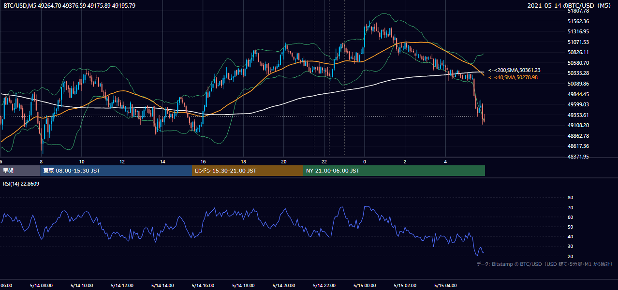Click the 5/14 18:00 time axis label
The height and width of the screenshot is (290, 618).
(243, 286)
